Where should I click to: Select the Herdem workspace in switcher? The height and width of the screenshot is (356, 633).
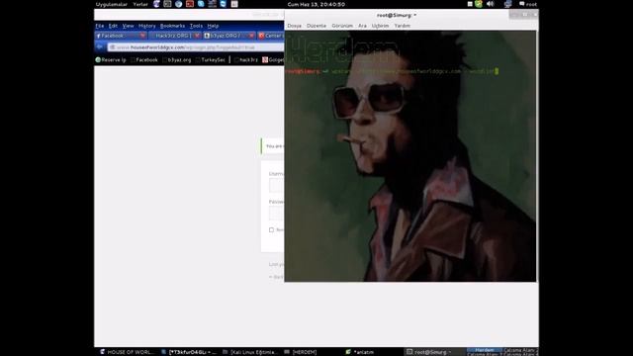pos(484,350)
